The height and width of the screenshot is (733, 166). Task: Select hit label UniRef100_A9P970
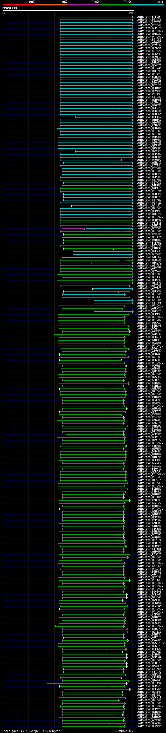click(149, 28)
